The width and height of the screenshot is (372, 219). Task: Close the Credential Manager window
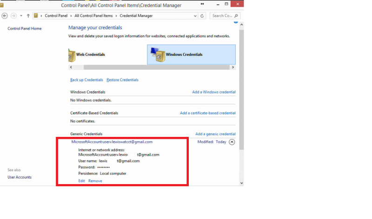coord(237,4)
